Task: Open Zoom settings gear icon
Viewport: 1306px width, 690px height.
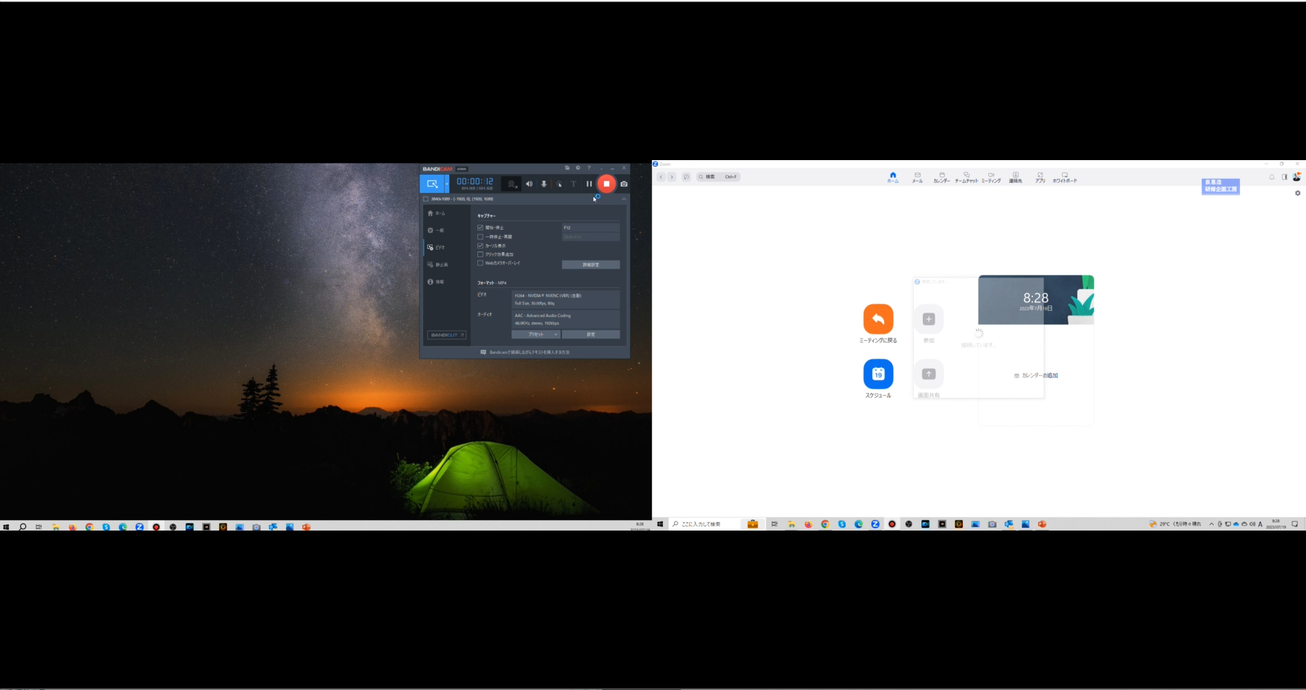Action: (1298, 193)
